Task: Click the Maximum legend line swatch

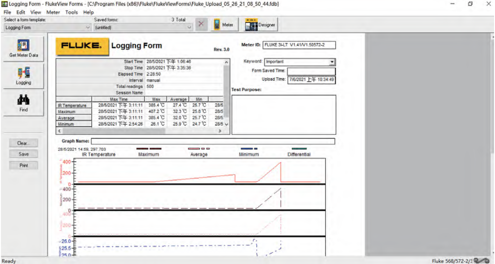Action: pyautogui.click(x=148, y=149)
